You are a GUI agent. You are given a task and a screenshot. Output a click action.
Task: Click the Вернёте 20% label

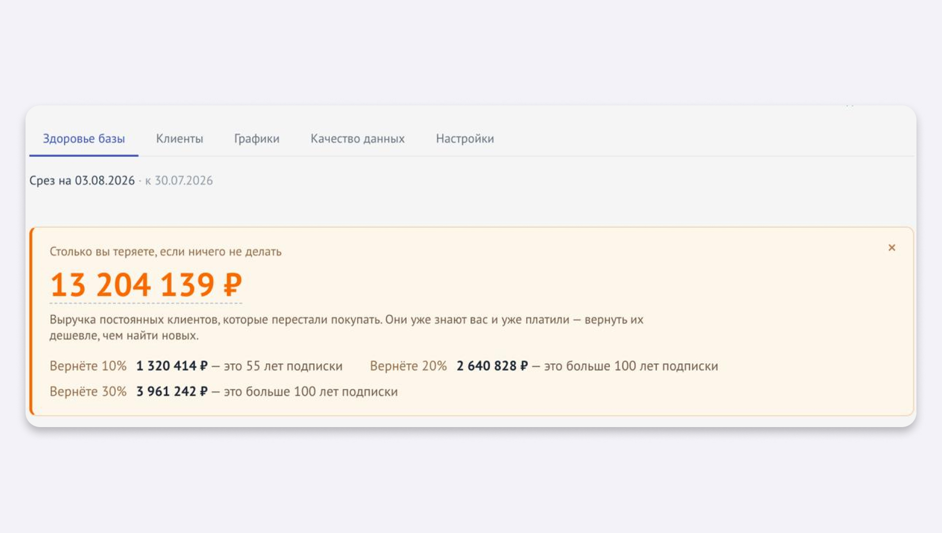pyautogui.click(x=408, y=366)
